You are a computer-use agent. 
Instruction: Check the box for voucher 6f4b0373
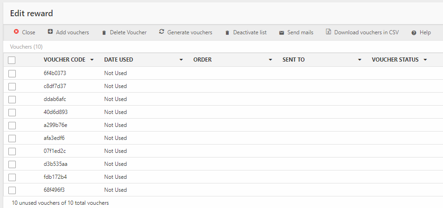click(12, 73)
